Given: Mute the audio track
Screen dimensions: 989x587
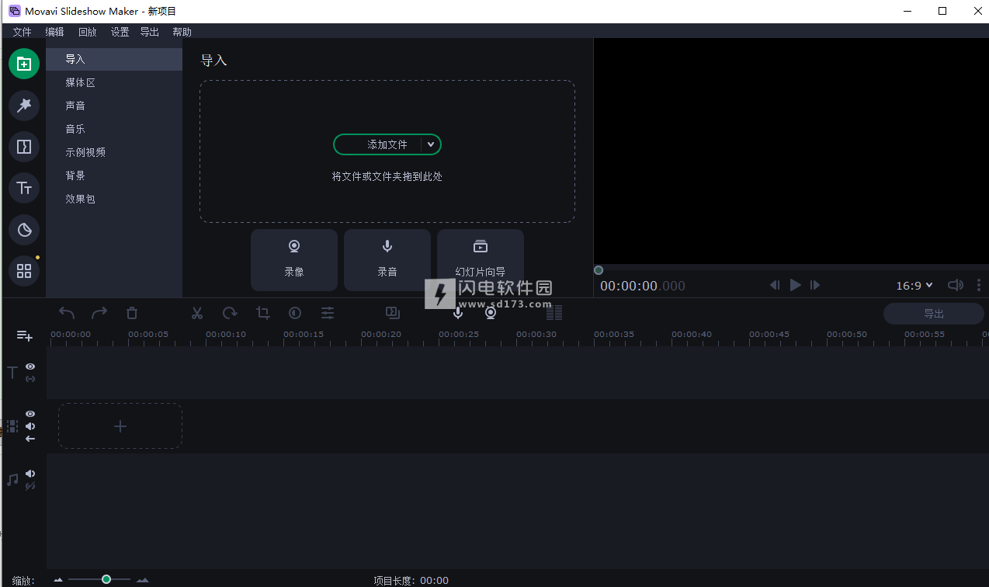Looking at the screenshot, I should (x=30, y=474).
